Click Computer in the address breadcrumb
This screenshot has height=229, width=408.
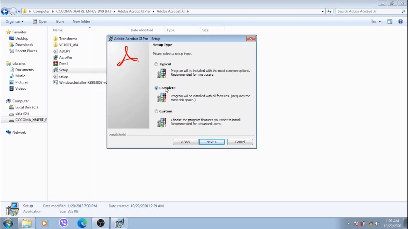click(x=41, y=11)
